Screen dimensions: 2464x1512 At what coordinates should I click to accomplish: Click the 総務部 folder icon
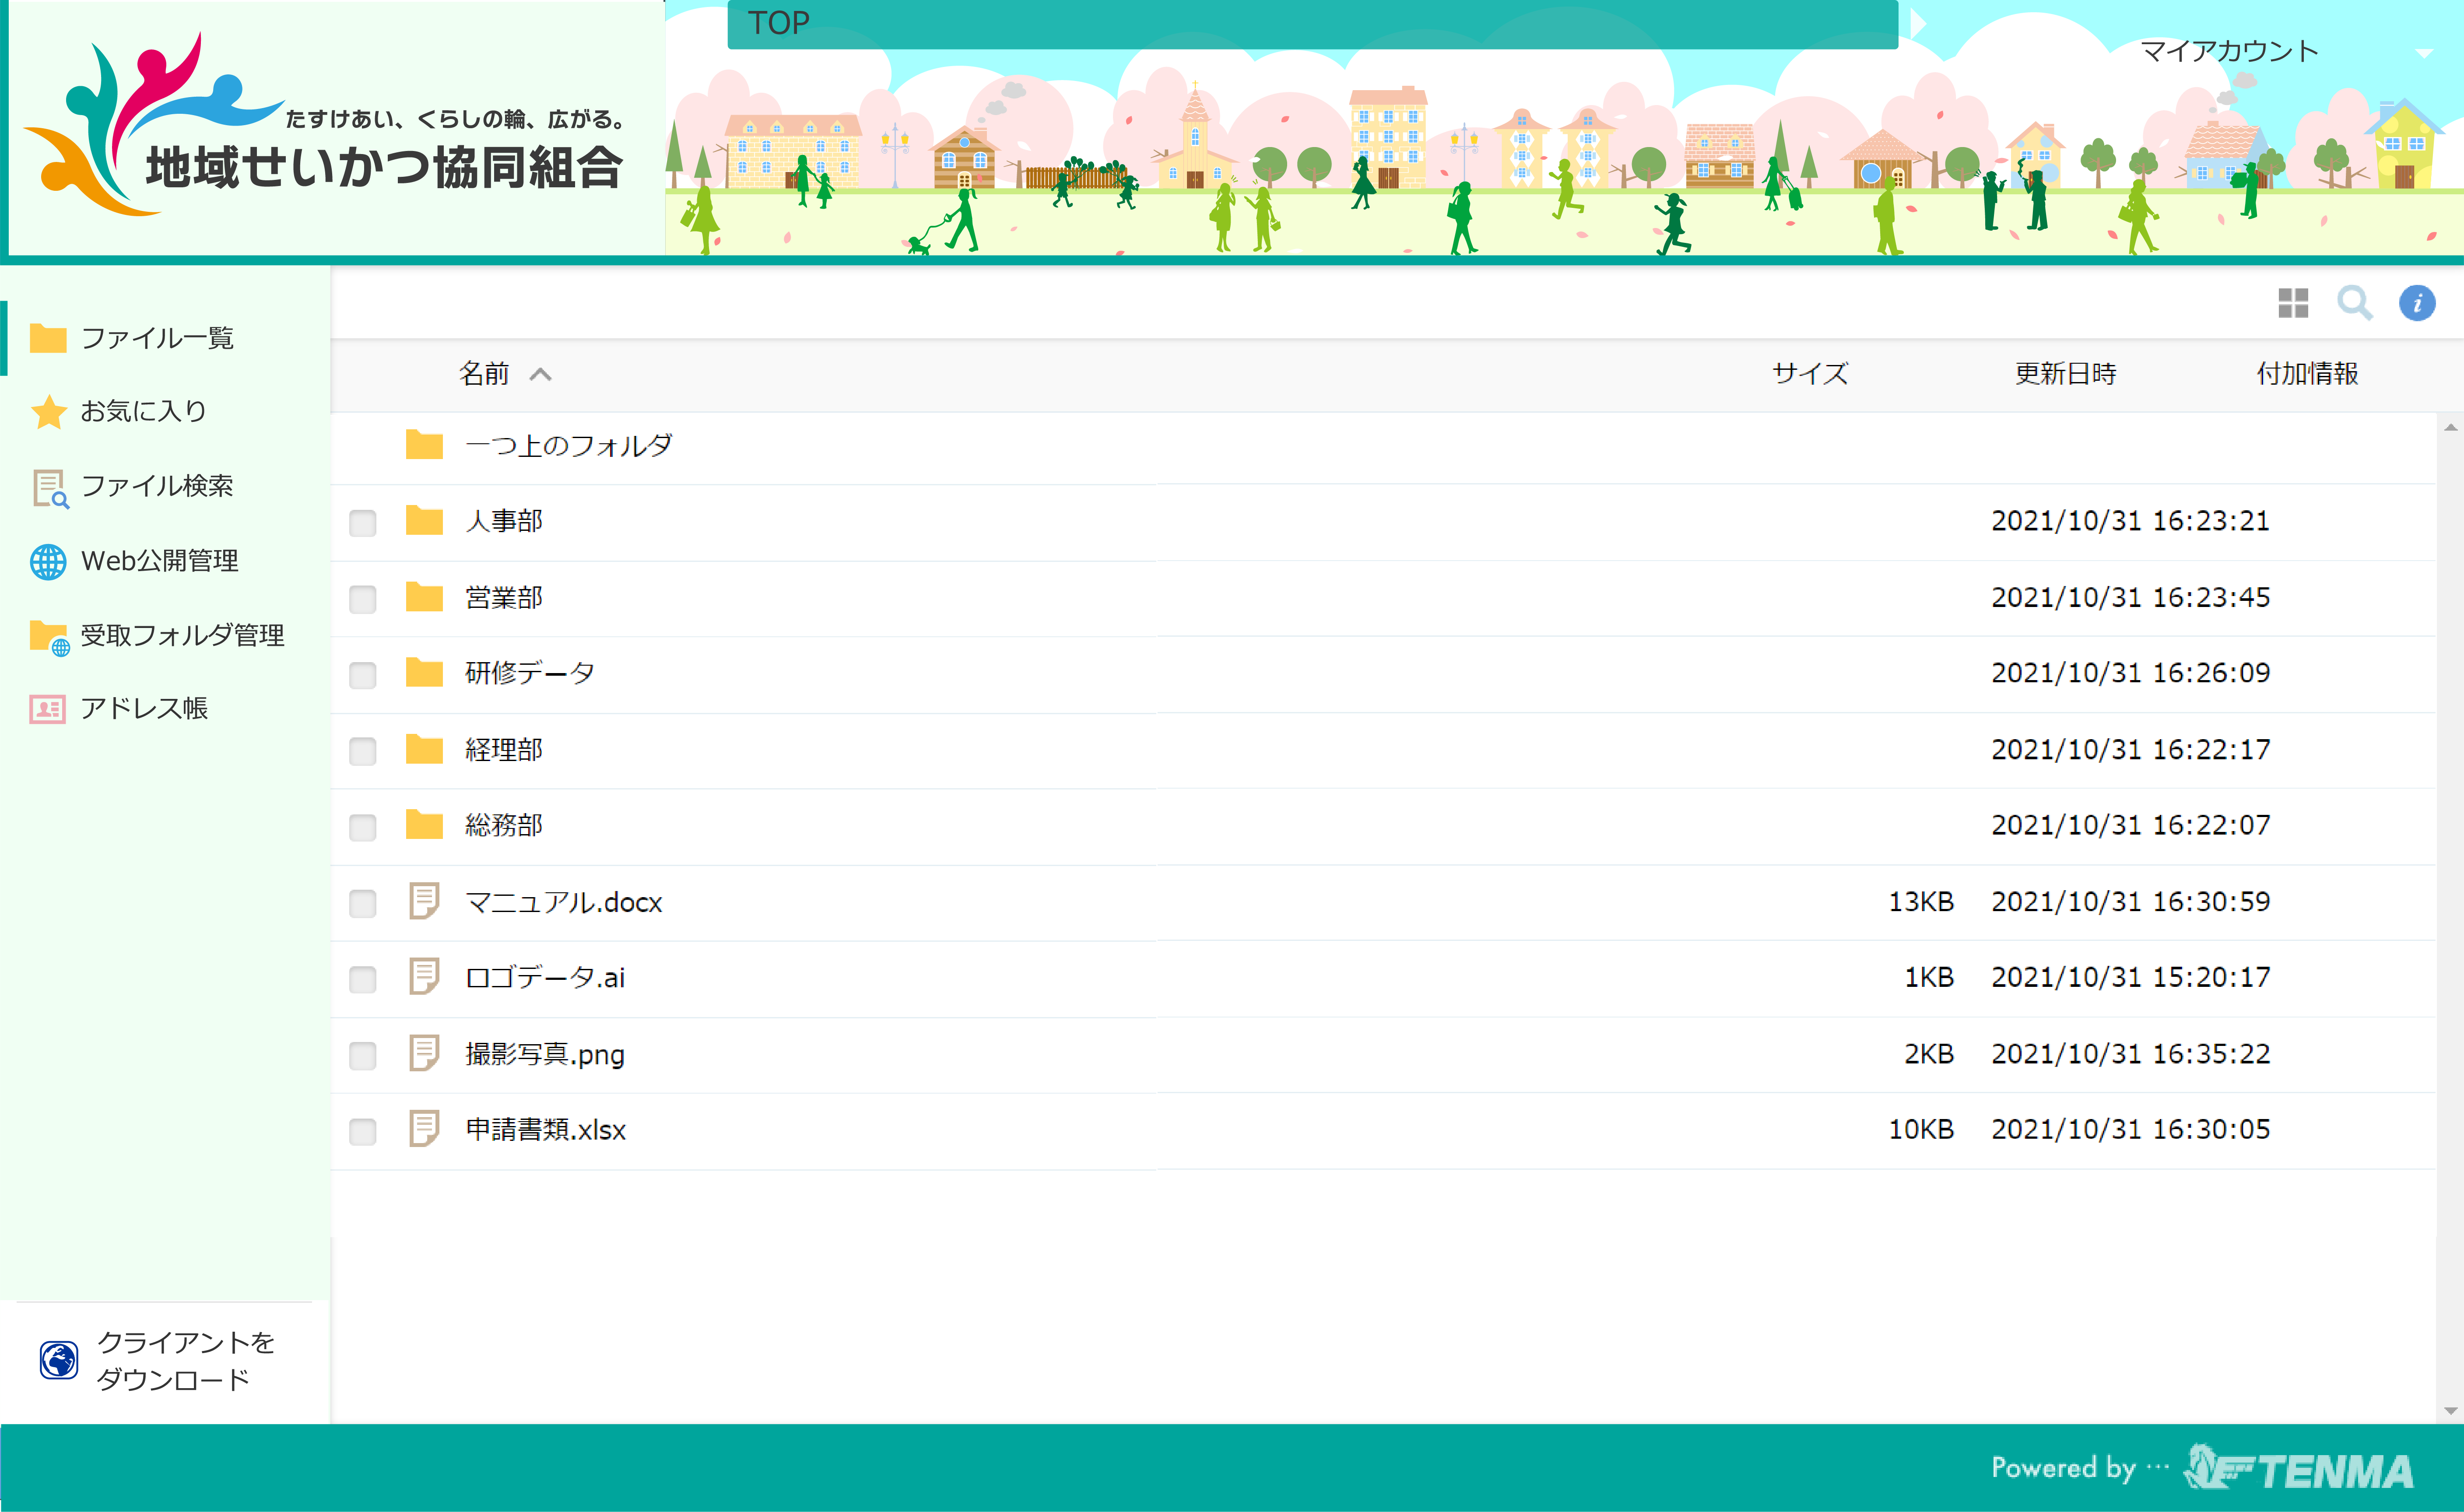[x=424, y=825]
